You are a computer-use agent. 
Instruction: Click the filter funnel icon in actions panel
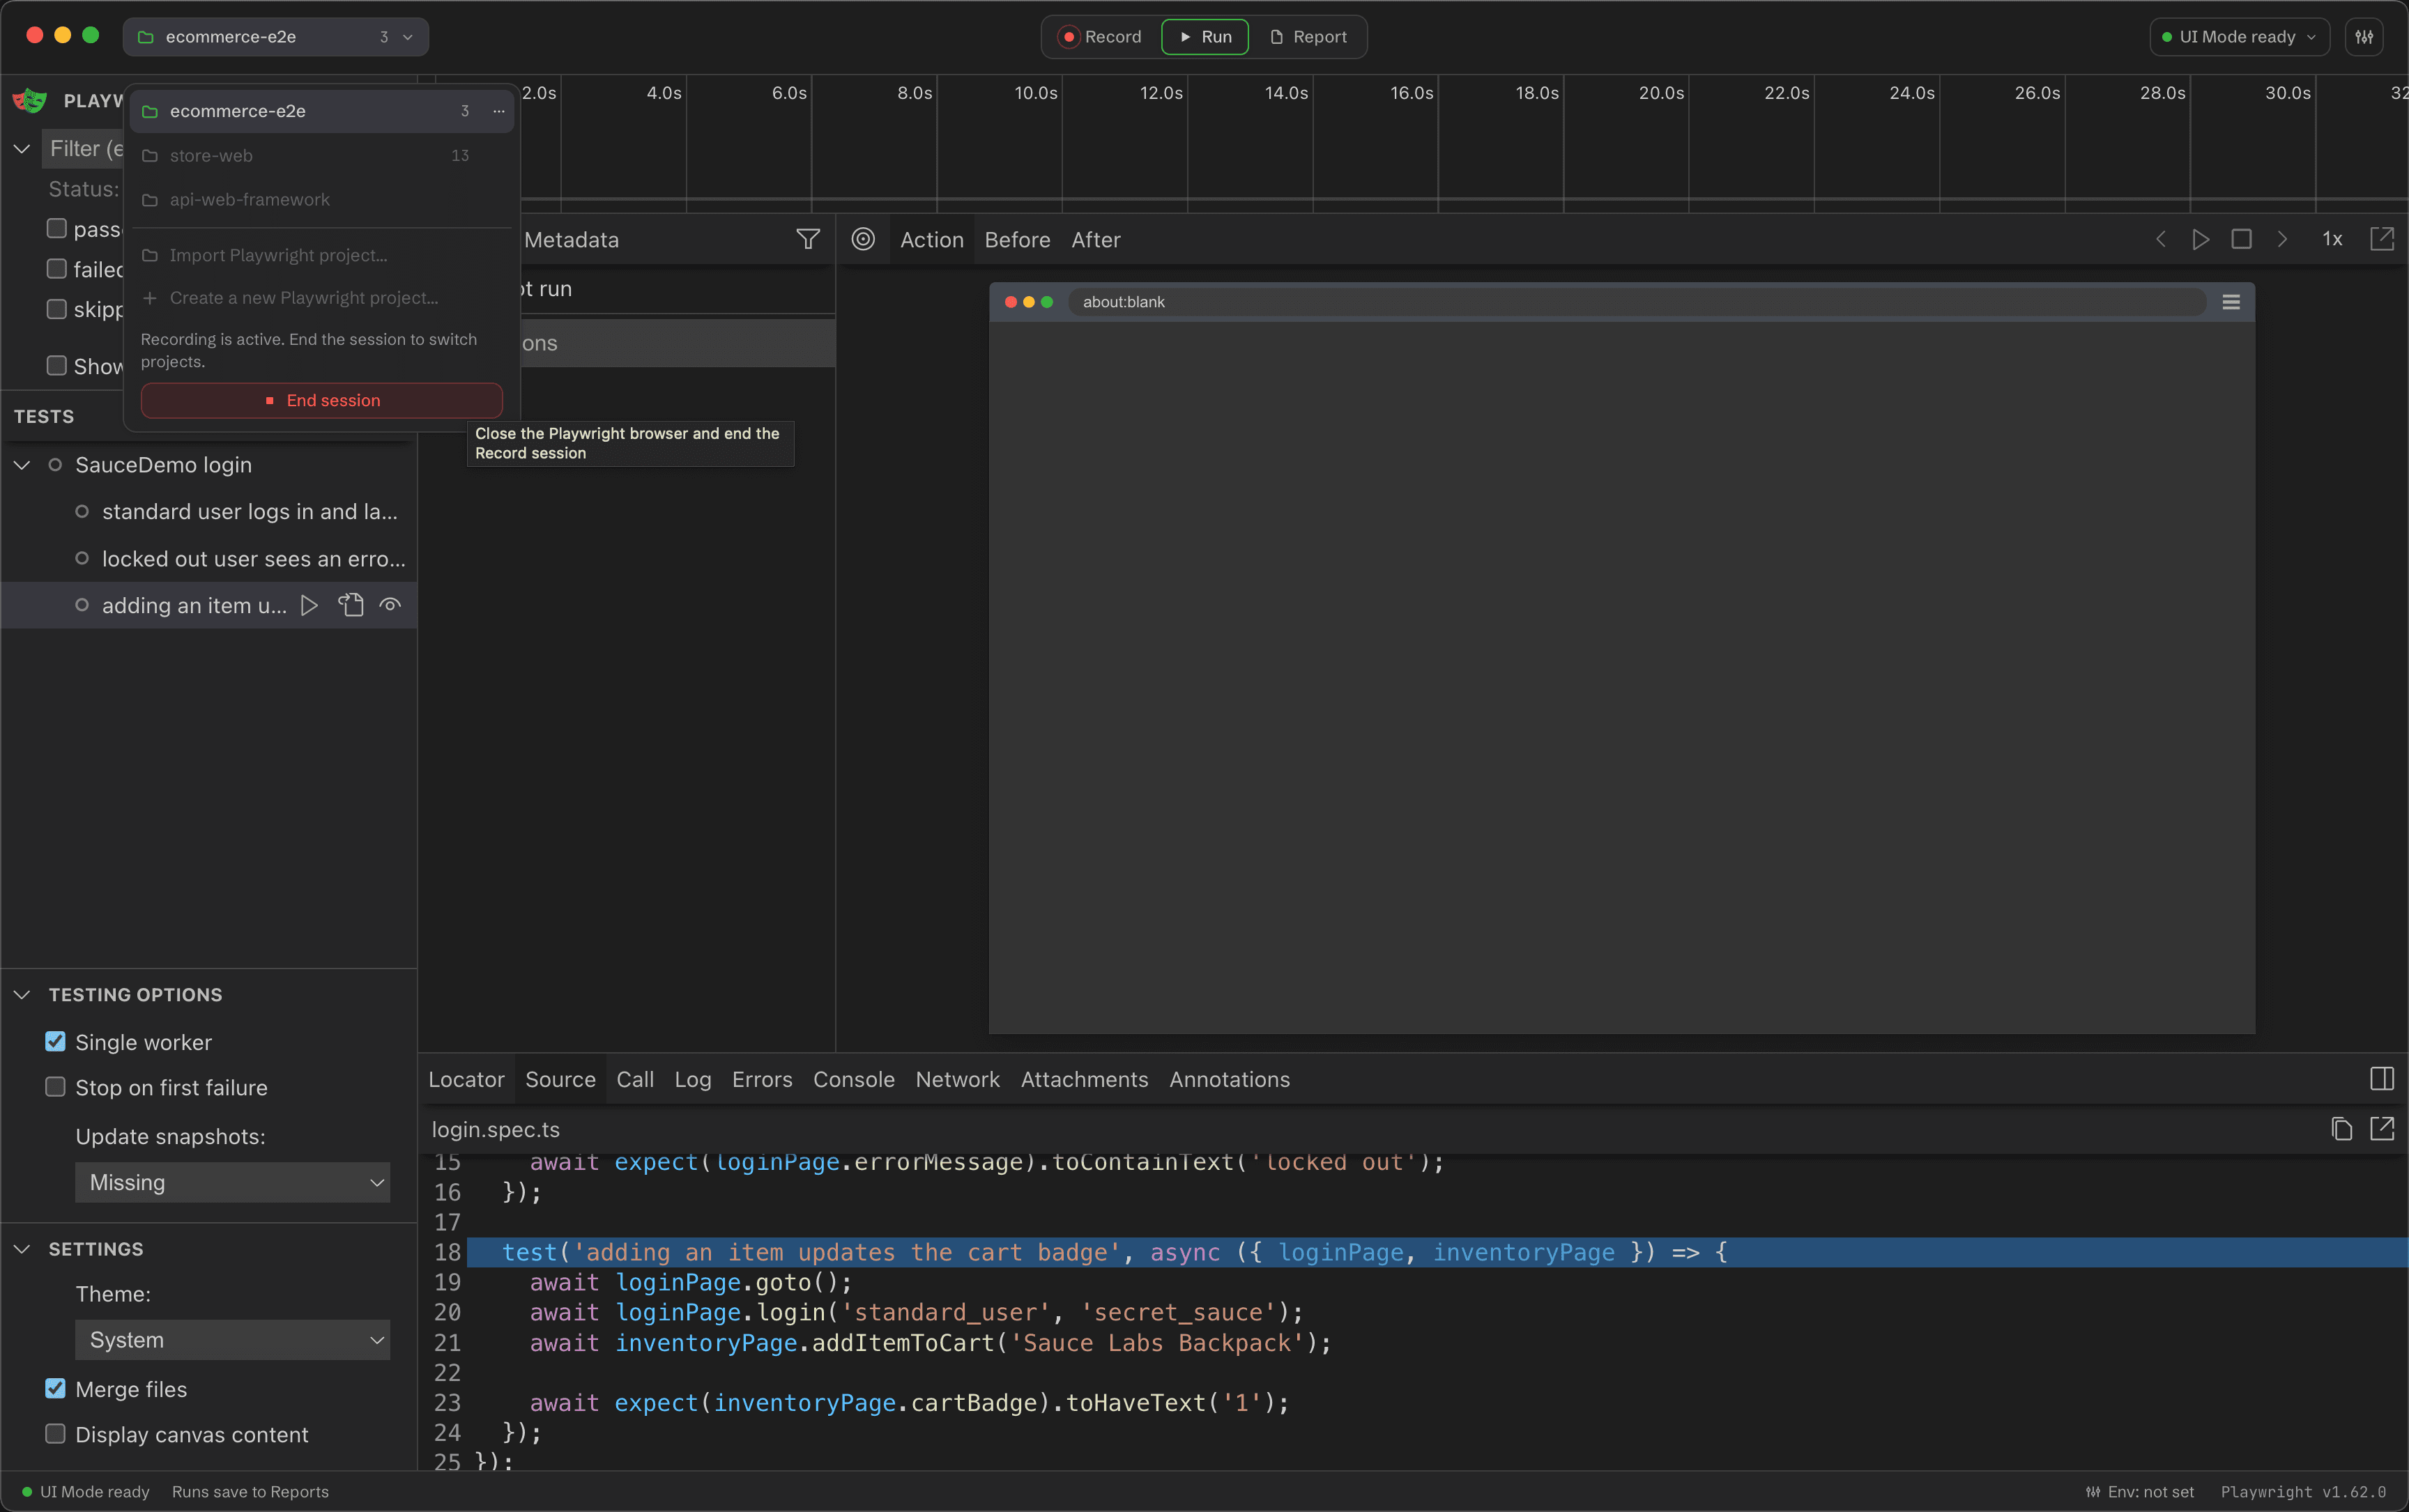pos(807,239)
